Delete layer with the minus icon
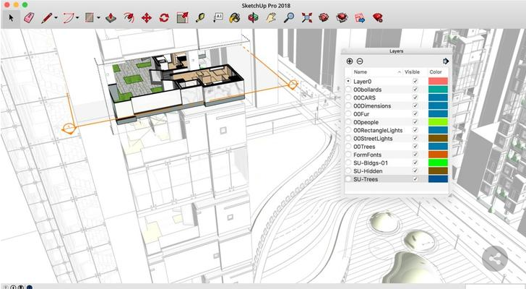The height and width of the screenshot is (289, 526). (x=360, y=61)
